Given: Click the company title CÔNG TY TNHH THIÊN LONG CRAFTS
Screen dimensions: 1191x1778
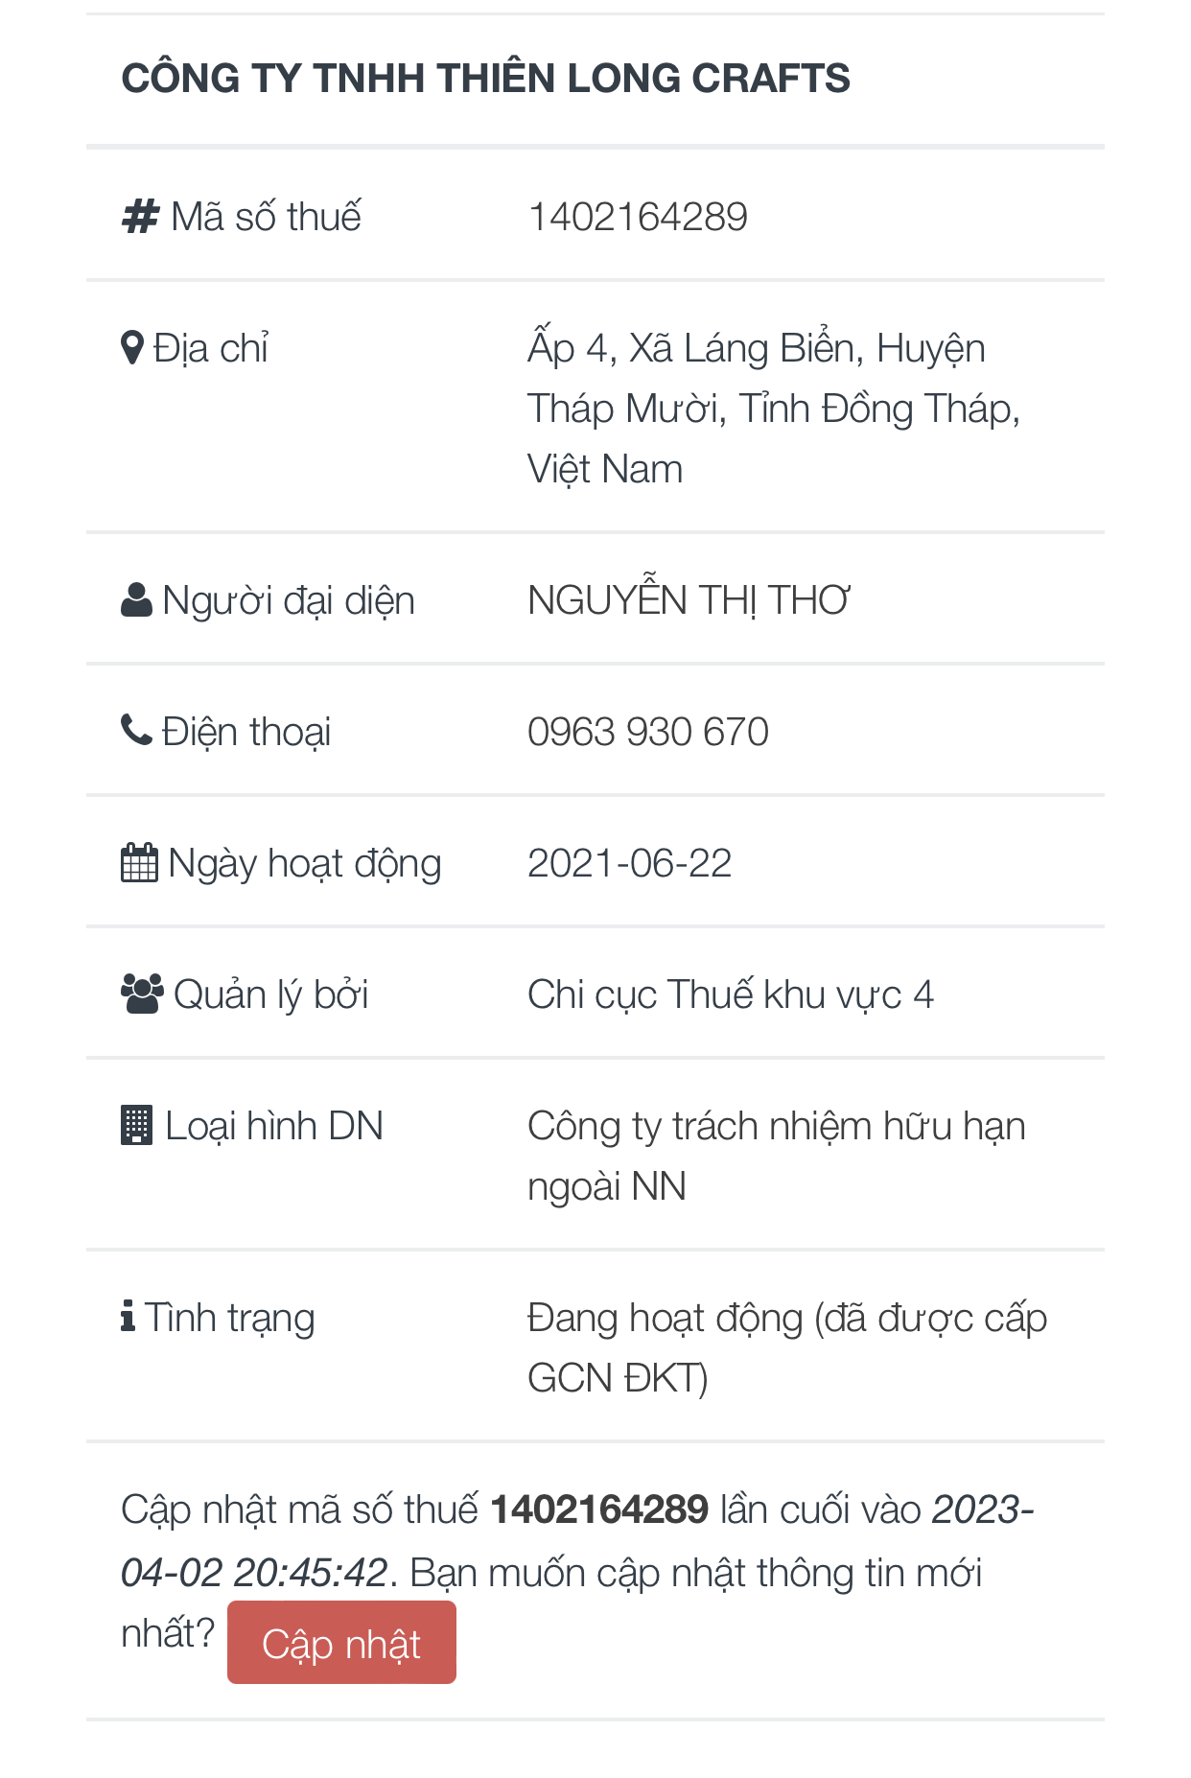Looking at the screenshot, I should coord(485,79).
